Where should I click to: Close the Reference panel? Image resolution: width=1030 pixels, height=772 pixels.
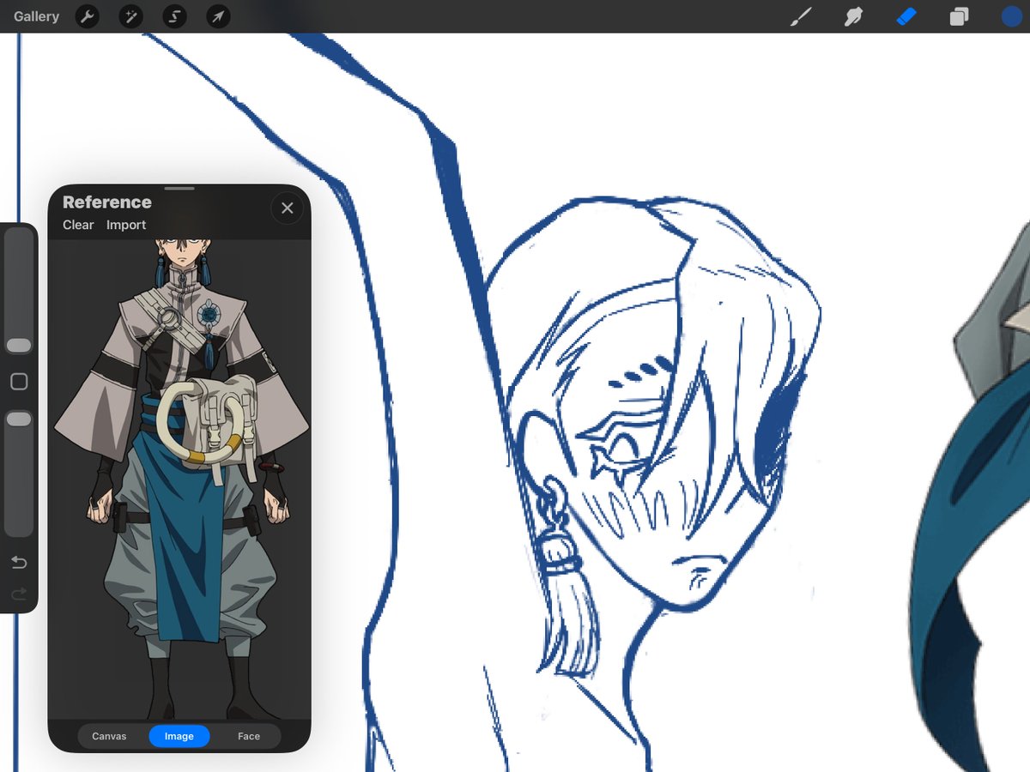pos(288,208)
